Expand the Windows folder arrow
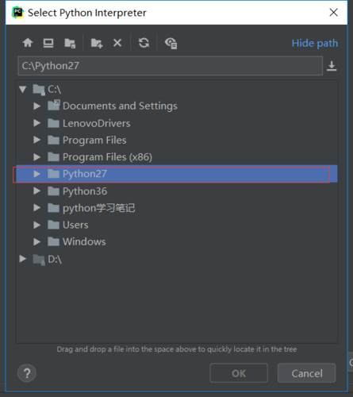 (x=37, y=241)
